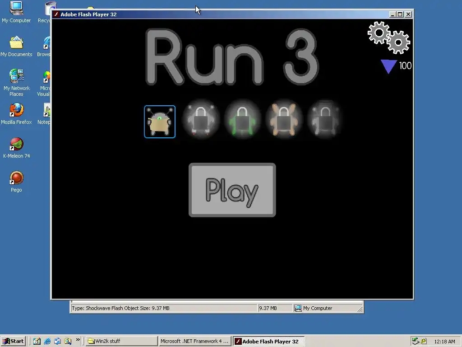The height and width of the screenshot is (347, 462).
Task: Expand the quick launch overflow chevron
Action: point(78,340)
